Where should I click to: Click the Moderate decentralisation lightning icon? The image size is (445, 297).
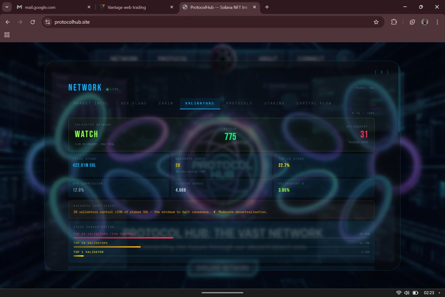point(215,212)
